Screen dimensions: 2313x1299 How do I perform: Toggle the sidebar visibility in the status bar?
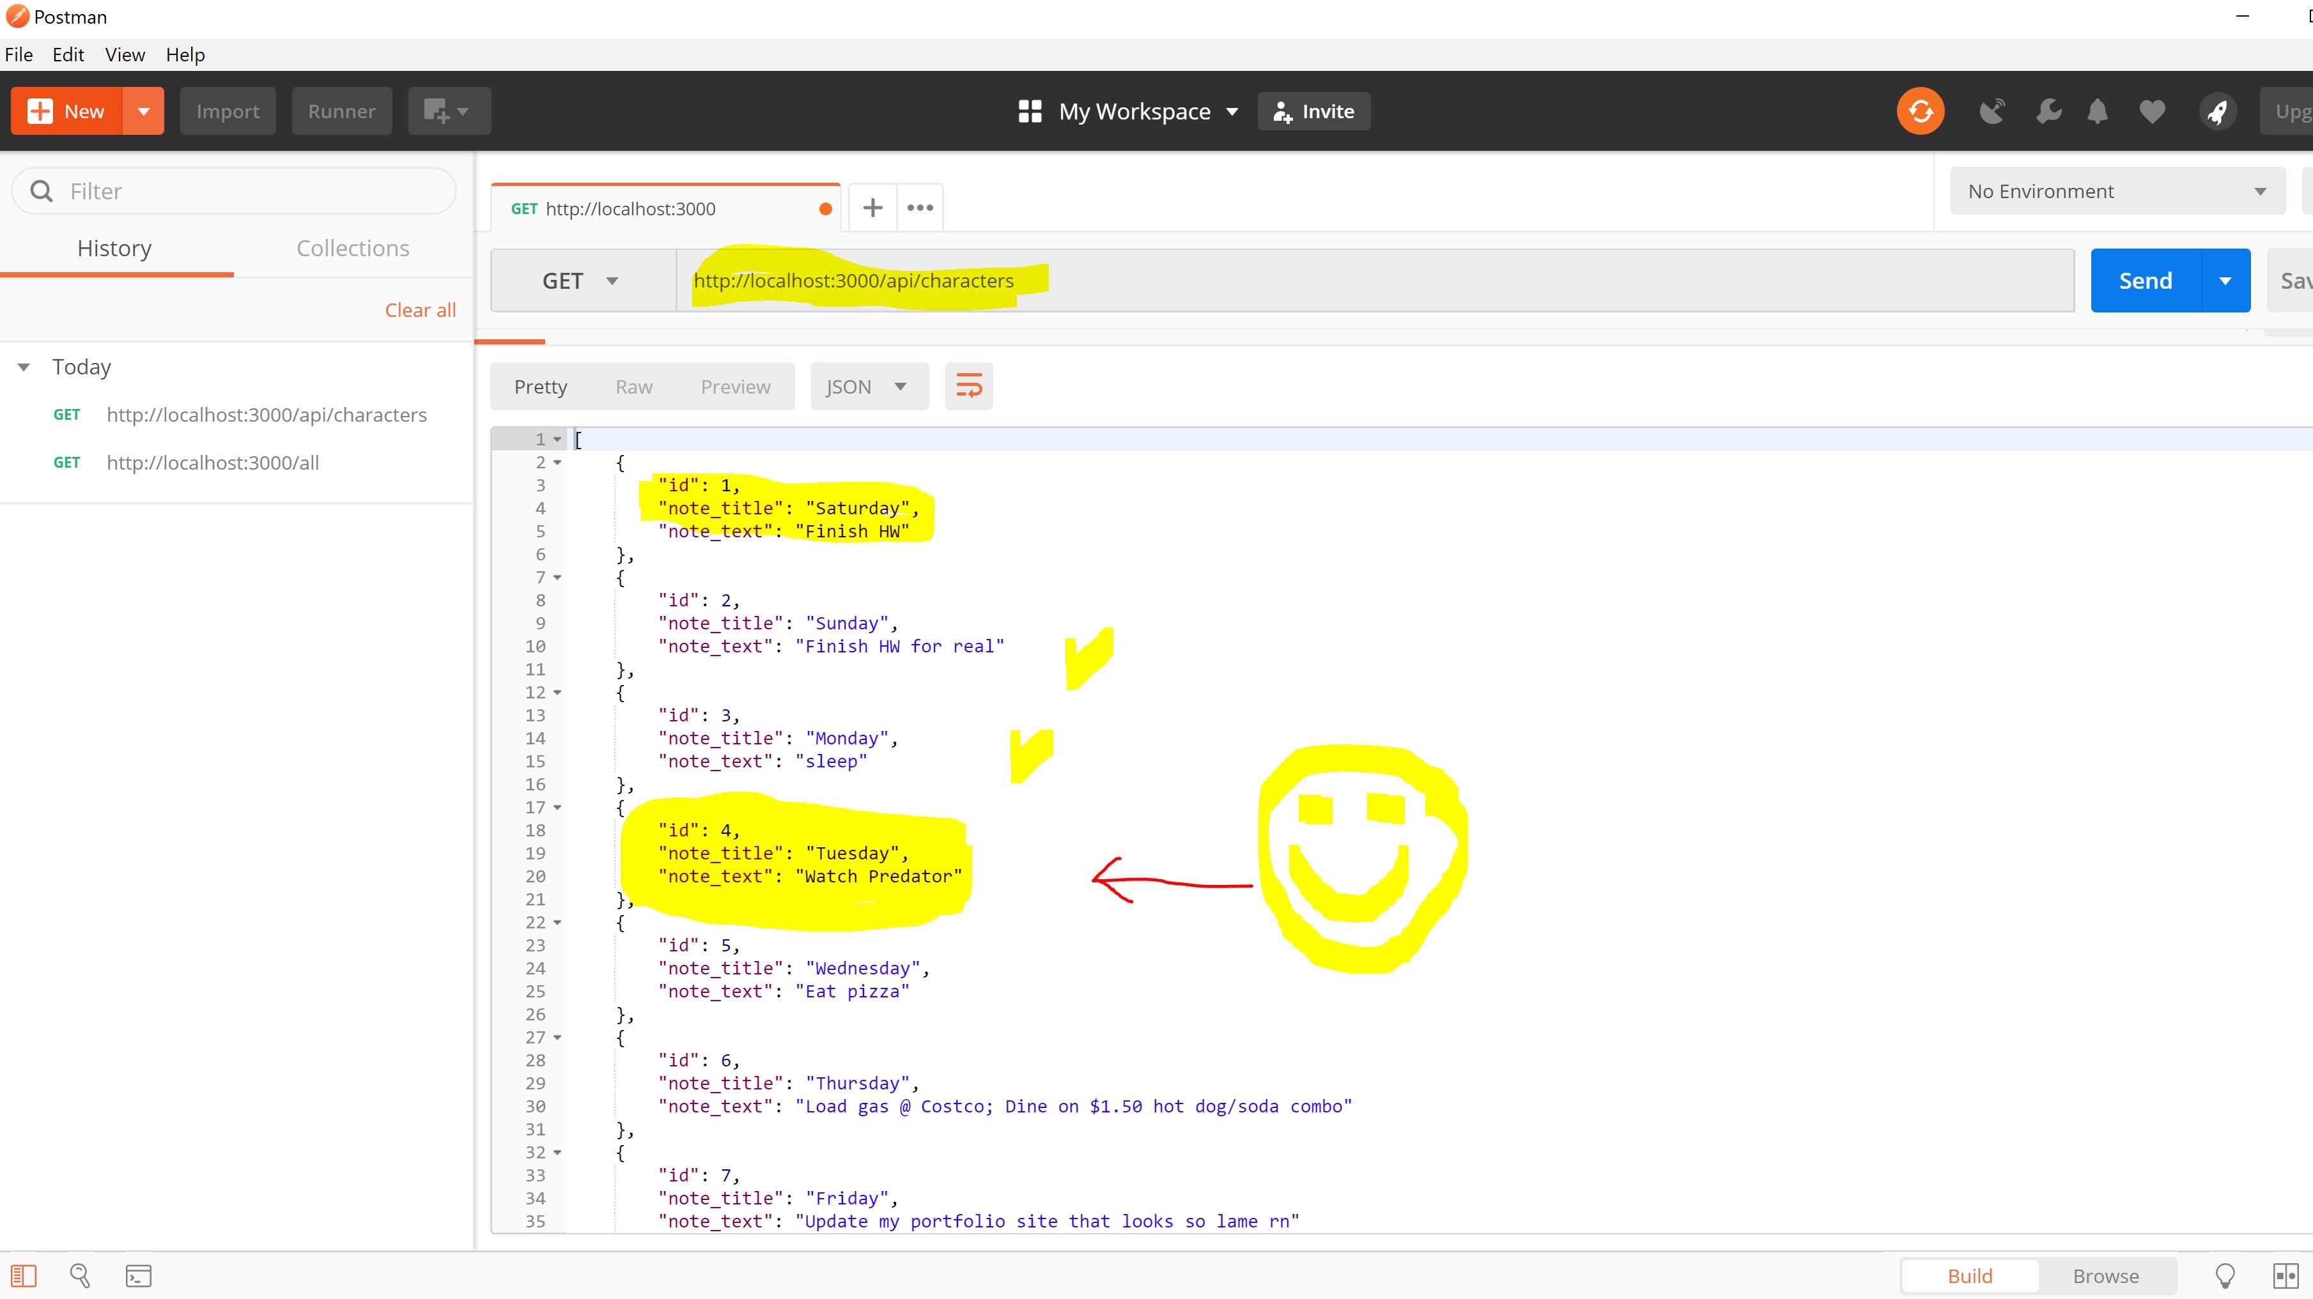tap(24, 1275)
